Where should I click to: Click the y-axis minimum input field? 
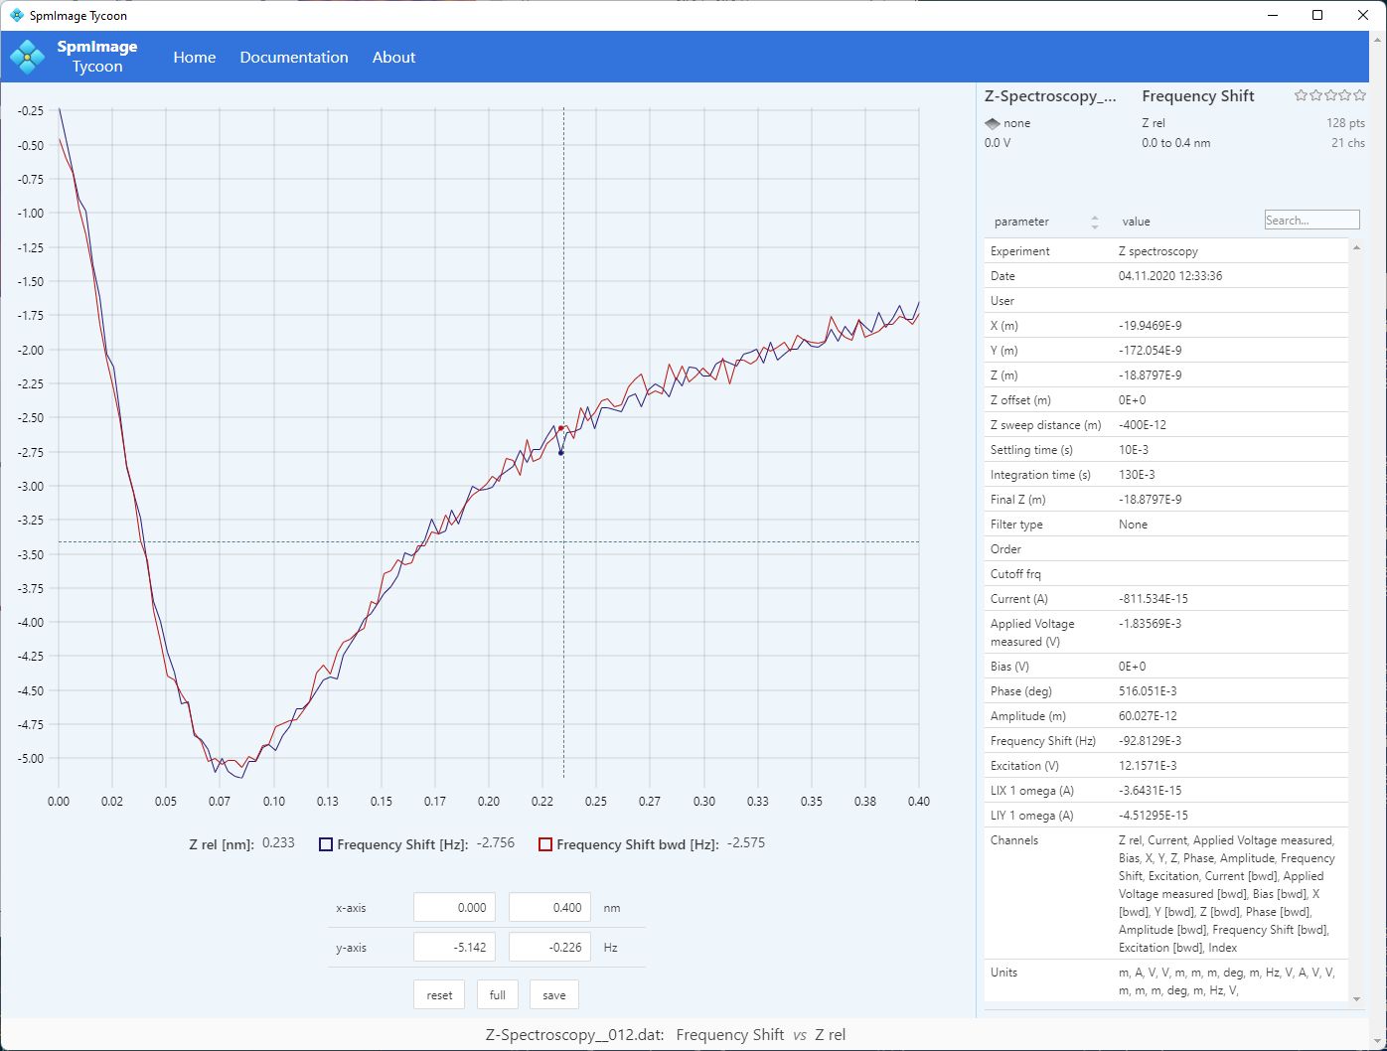coord(453,947)
